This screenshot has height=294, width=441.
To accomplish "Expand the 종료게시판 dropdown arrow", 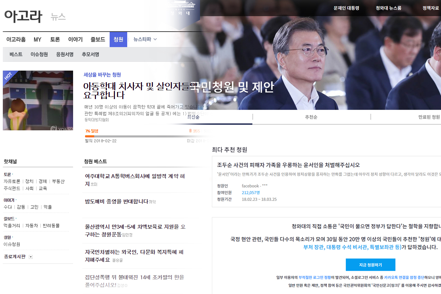I will pyautogui.click(x=31, y=257).
